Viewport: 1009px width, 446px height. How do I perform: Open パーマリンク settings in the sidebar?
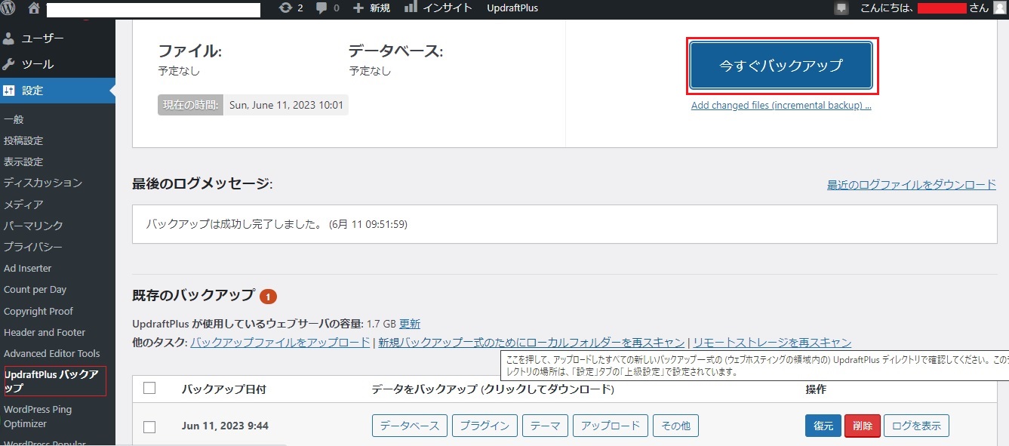pos(33,226)
